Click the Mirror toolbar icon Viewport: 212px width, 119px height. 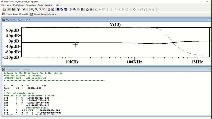coord(146,9)
